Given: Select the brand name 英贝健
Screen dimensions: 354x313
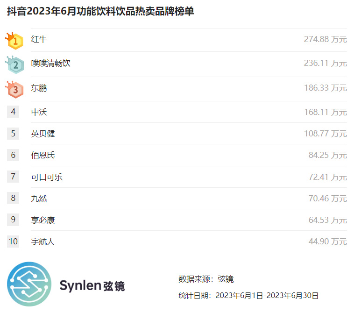Looking at the screenshot, I should point(43,134).
